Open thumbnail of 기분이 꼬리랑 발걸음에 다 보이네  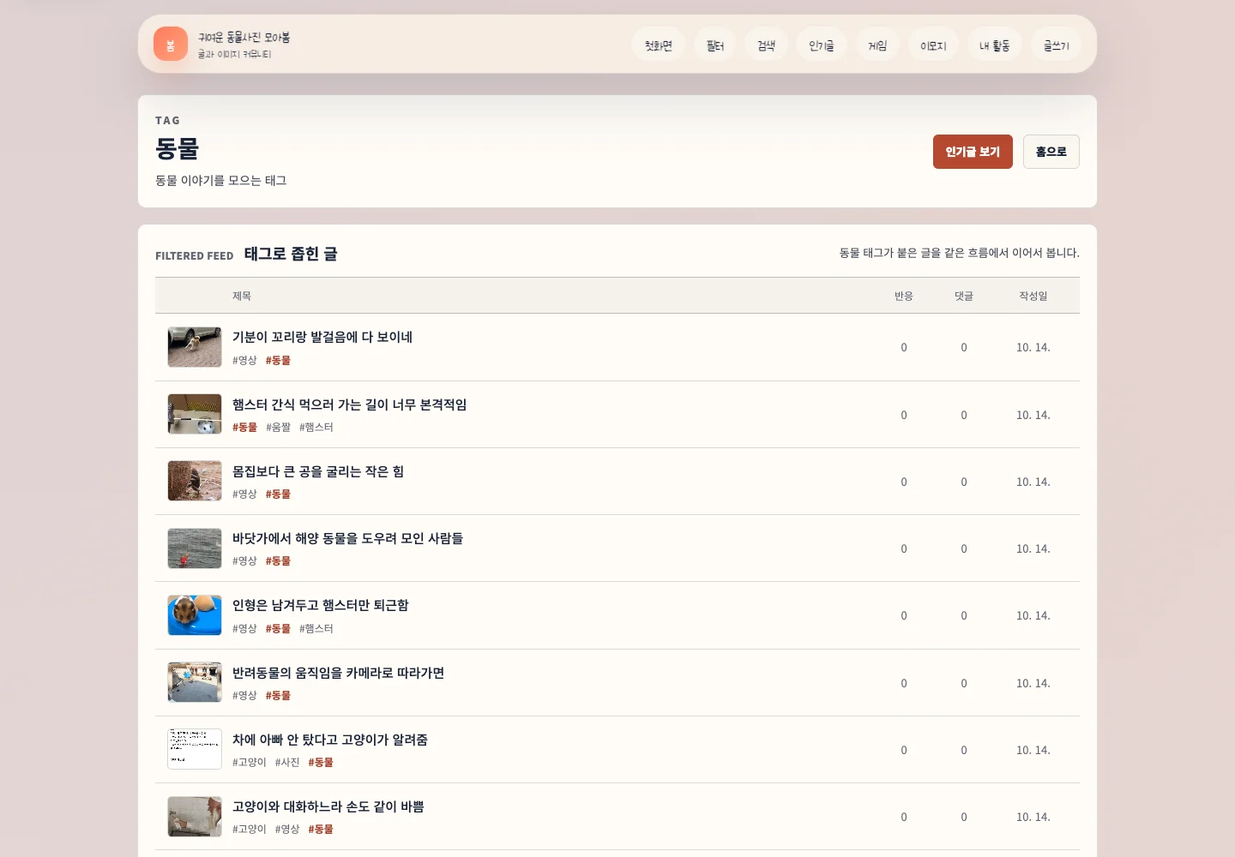[x=195, y=347]
